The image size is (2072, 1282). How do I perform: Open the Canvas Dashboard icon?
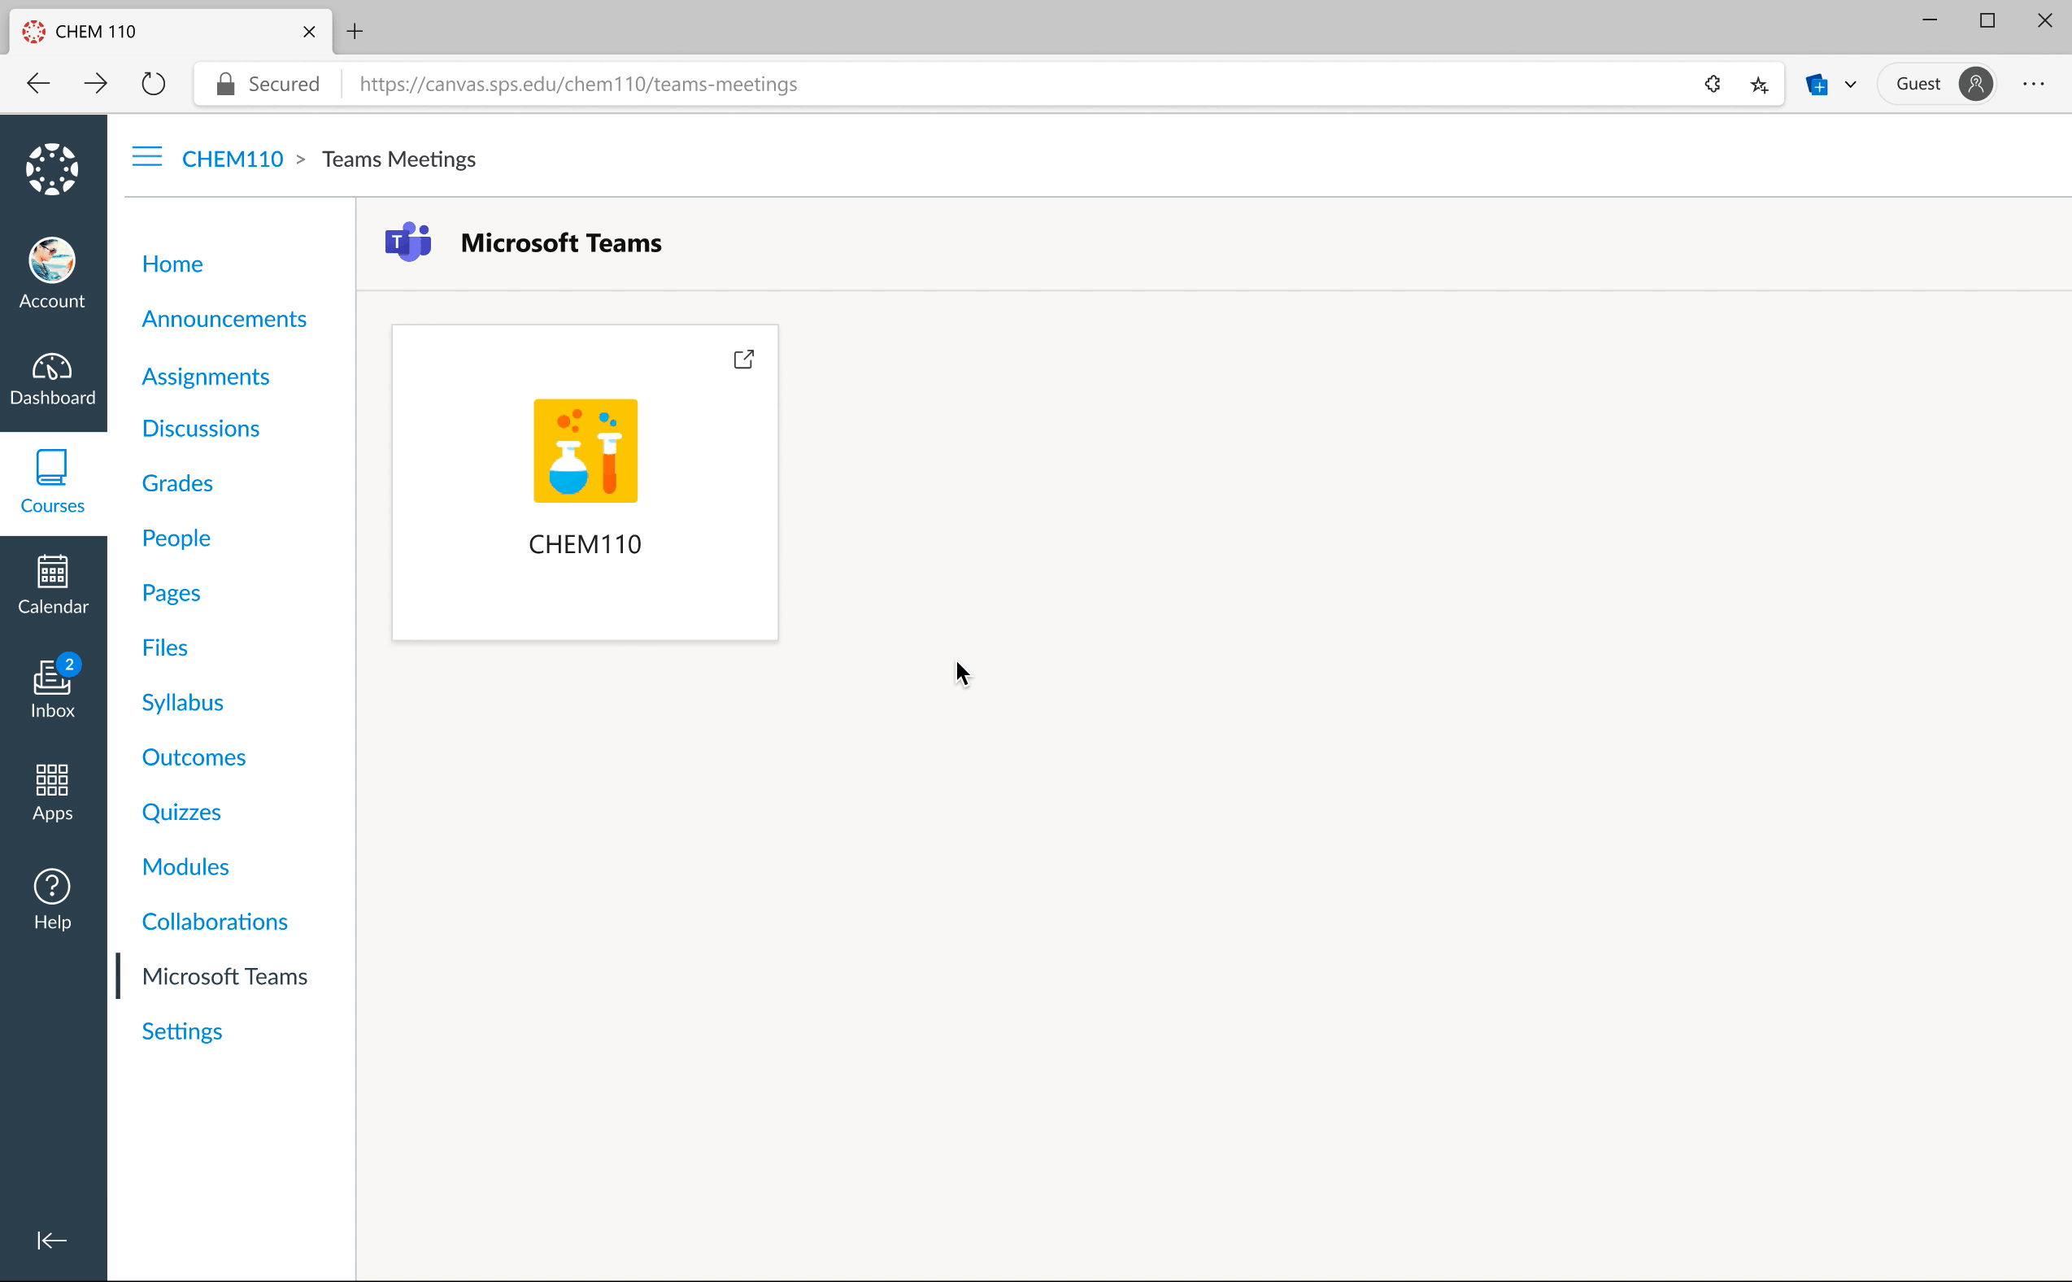coord(52,379)
